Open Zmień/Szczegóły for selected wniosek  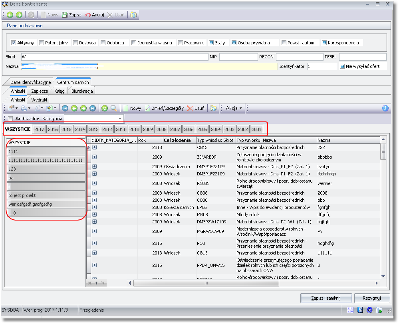coord(165,108)
